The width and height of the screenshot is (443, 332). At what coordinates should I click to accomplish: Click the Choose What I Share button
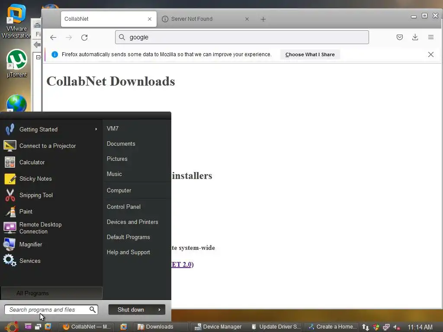click(310, 54)
